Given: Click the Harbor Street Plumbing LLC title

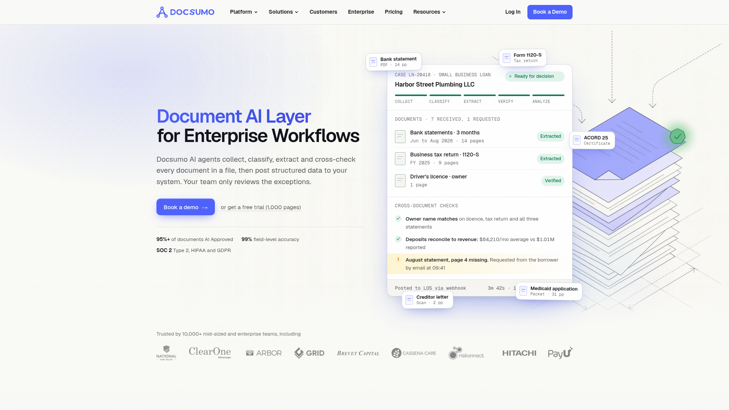Looking at the screenshot, I should (435, 84).
